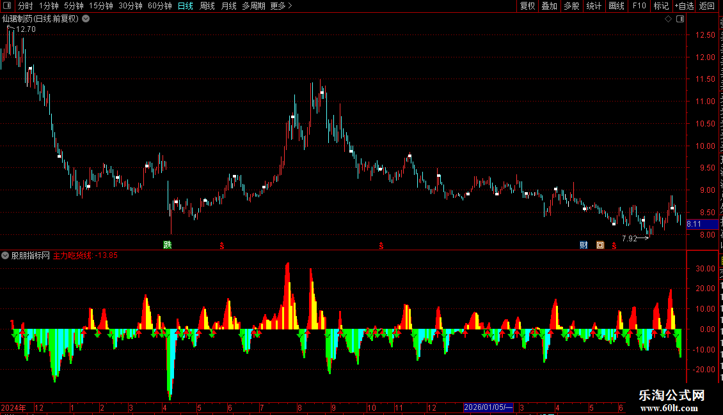Click the 仙琚制药(日线.前复权) chart title

[40, 19]
